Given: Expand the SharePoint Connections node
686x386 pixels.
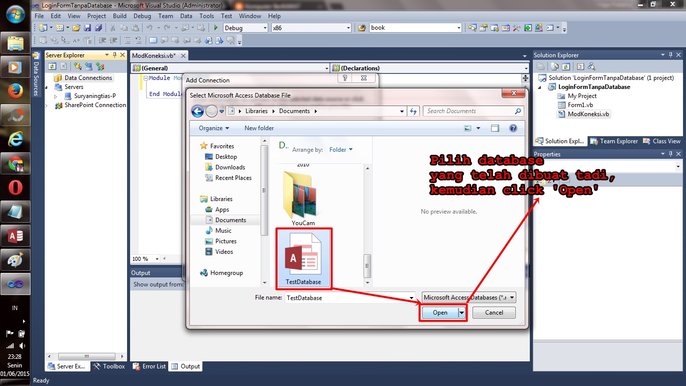Looking at the screenshot, I should coord(46,105).
